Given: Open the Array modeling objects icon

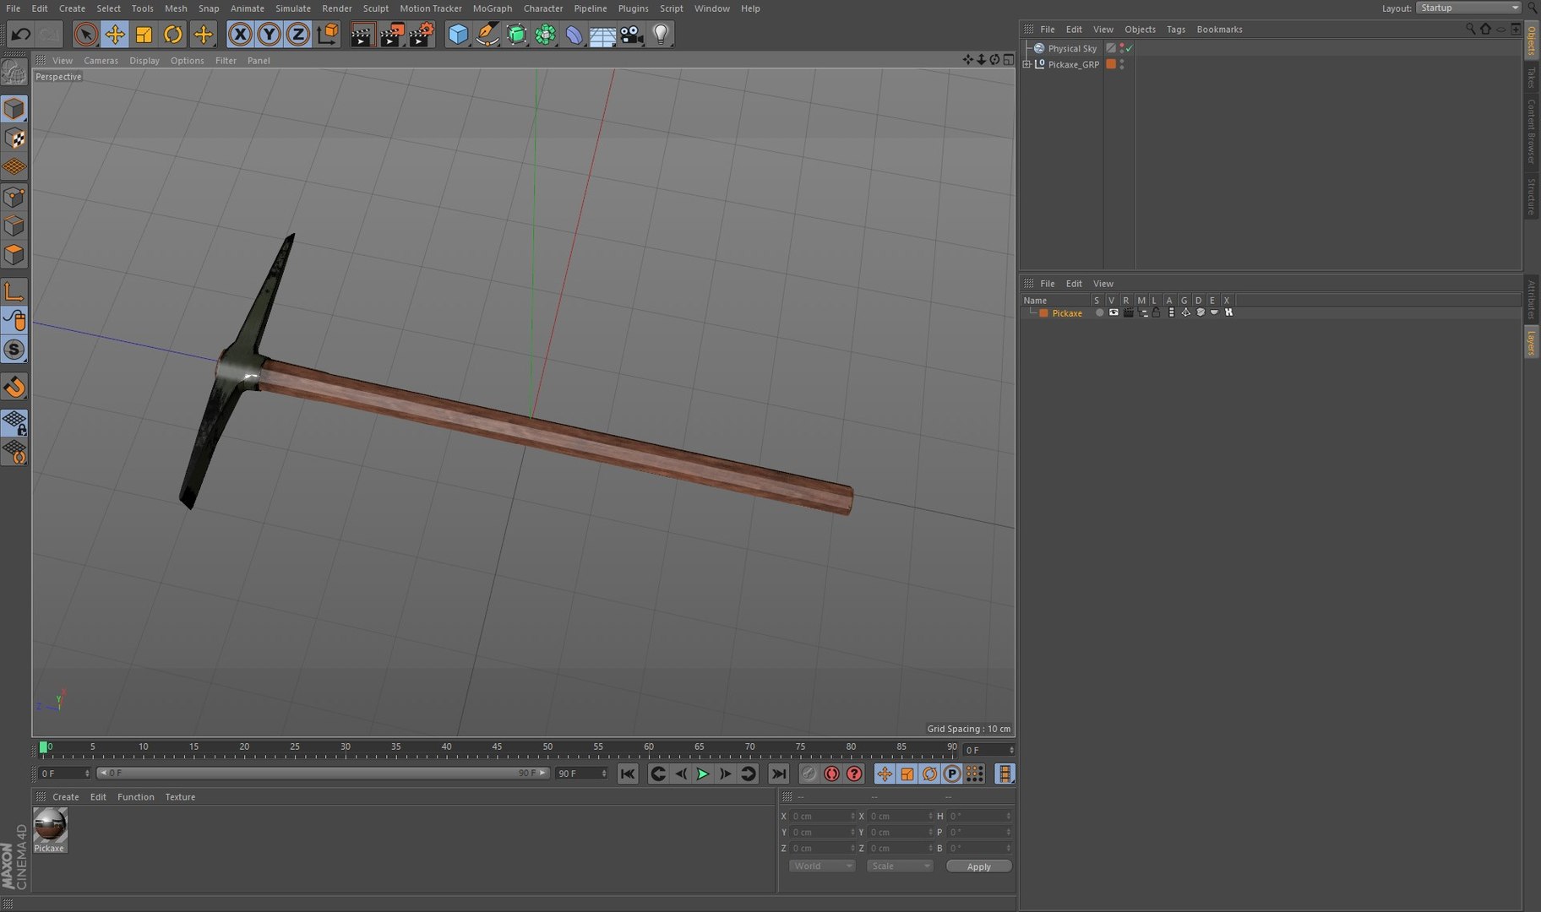Looking at the screenshot, I should tap(546, 35).
